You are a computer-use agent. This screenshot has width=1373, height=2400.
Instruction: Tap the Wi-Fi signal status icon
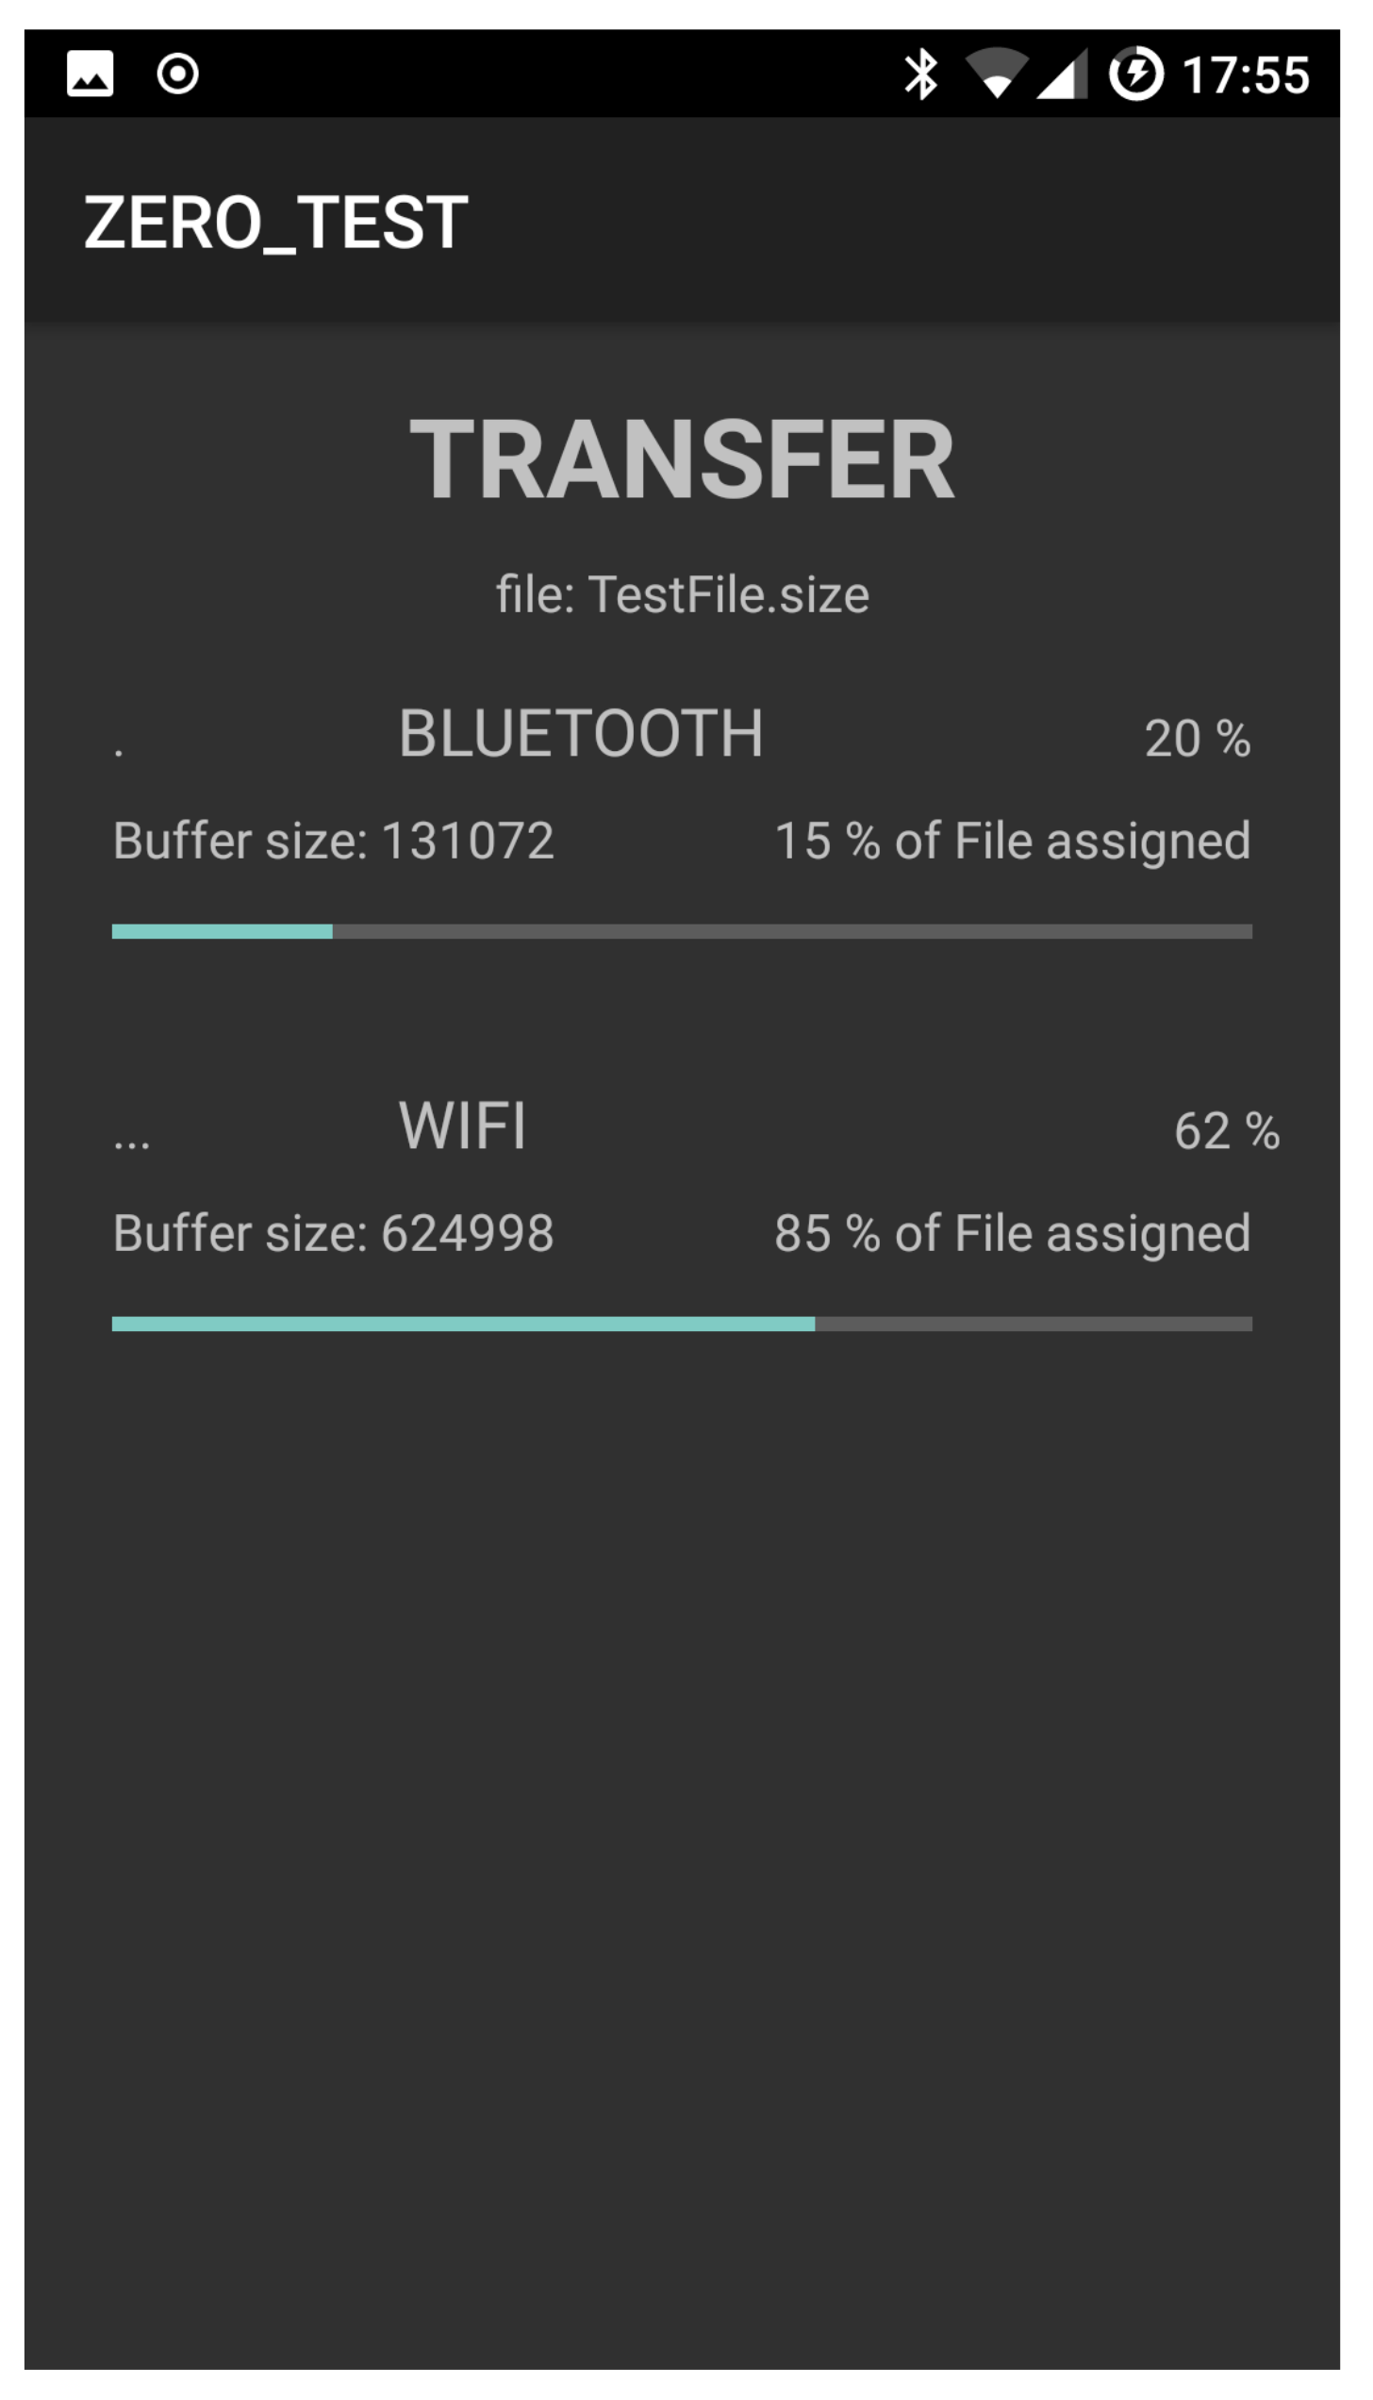pos(996,74)
